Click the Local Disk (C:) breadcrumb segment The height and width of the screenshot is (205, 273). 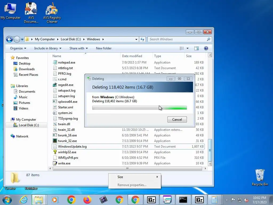point(71,39)
